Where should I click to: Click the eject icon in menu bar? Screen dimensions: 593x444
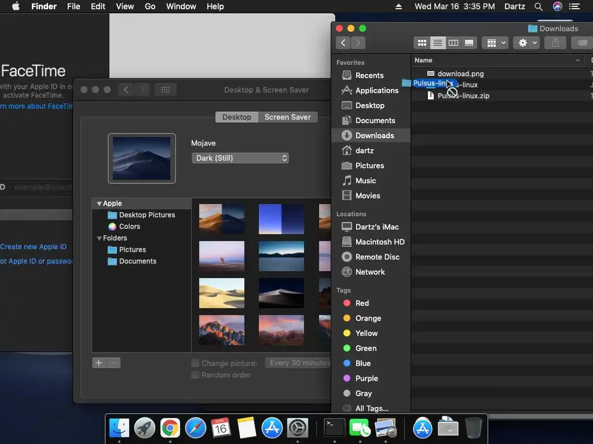point(398,6)
